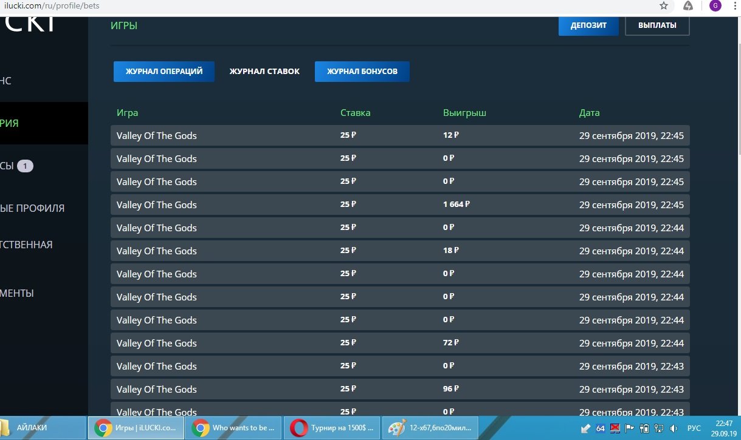
Task: Open Chrome's three-dot menu
Action: (x=734, y=5)
